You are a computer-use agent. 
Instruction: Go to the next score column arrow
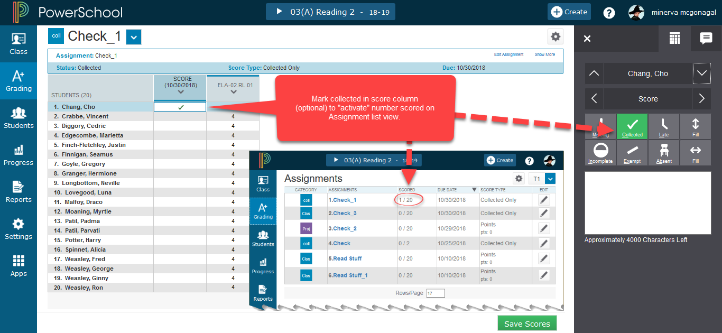[x=702, y=99]
